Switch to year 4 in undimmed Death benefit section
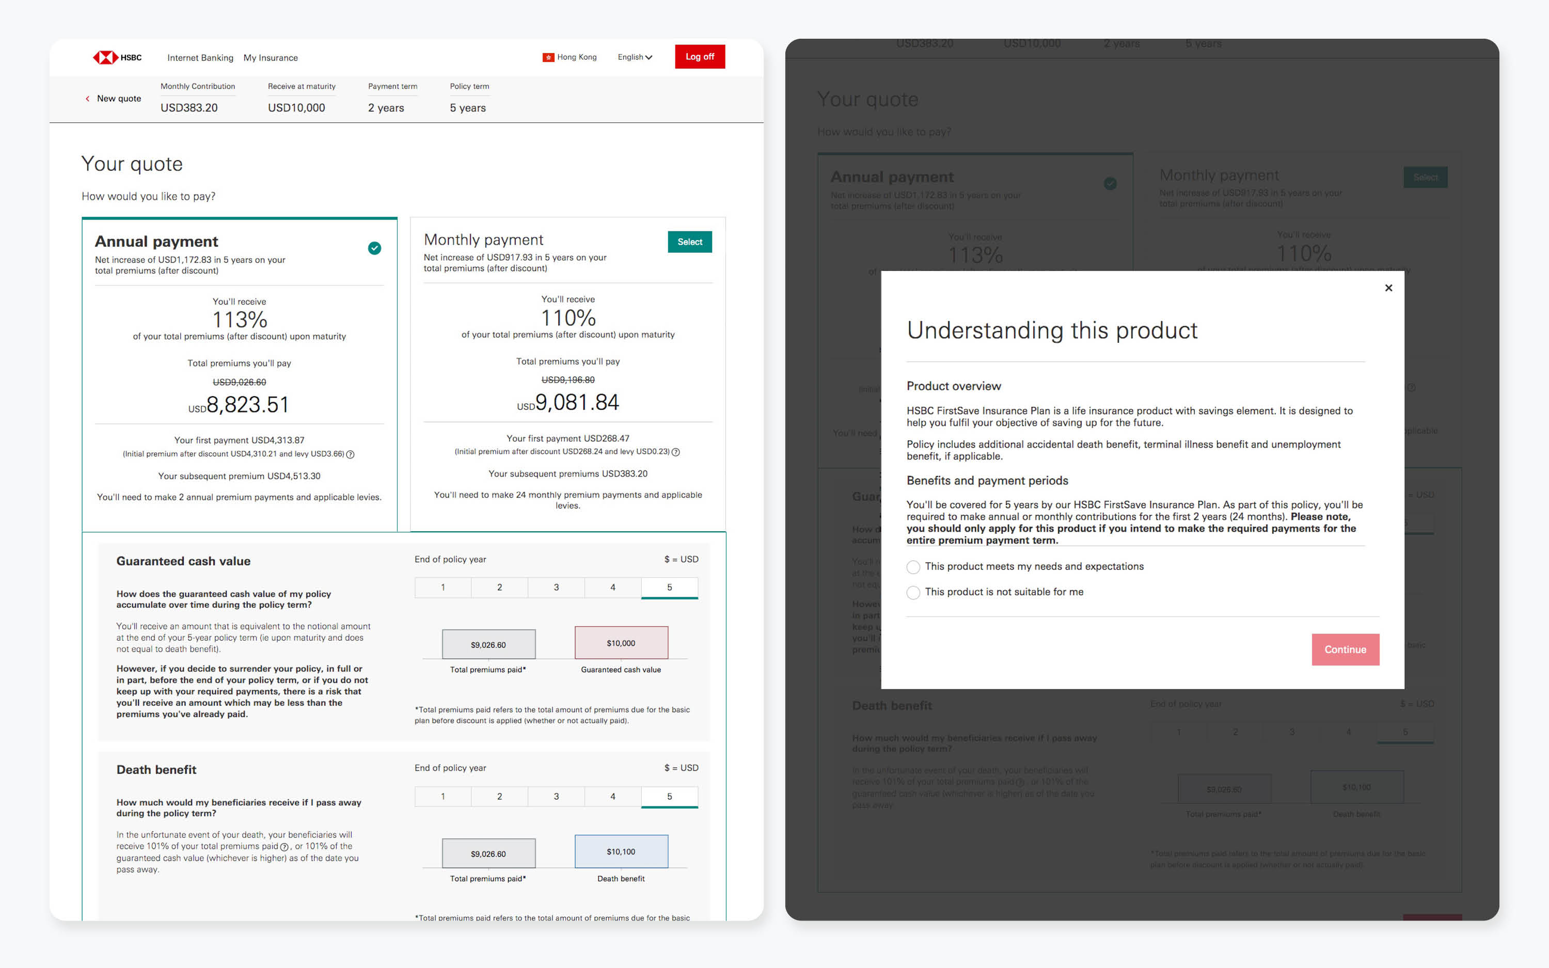Viewport: 1549px width, 968px height. [x=612, y=797]
